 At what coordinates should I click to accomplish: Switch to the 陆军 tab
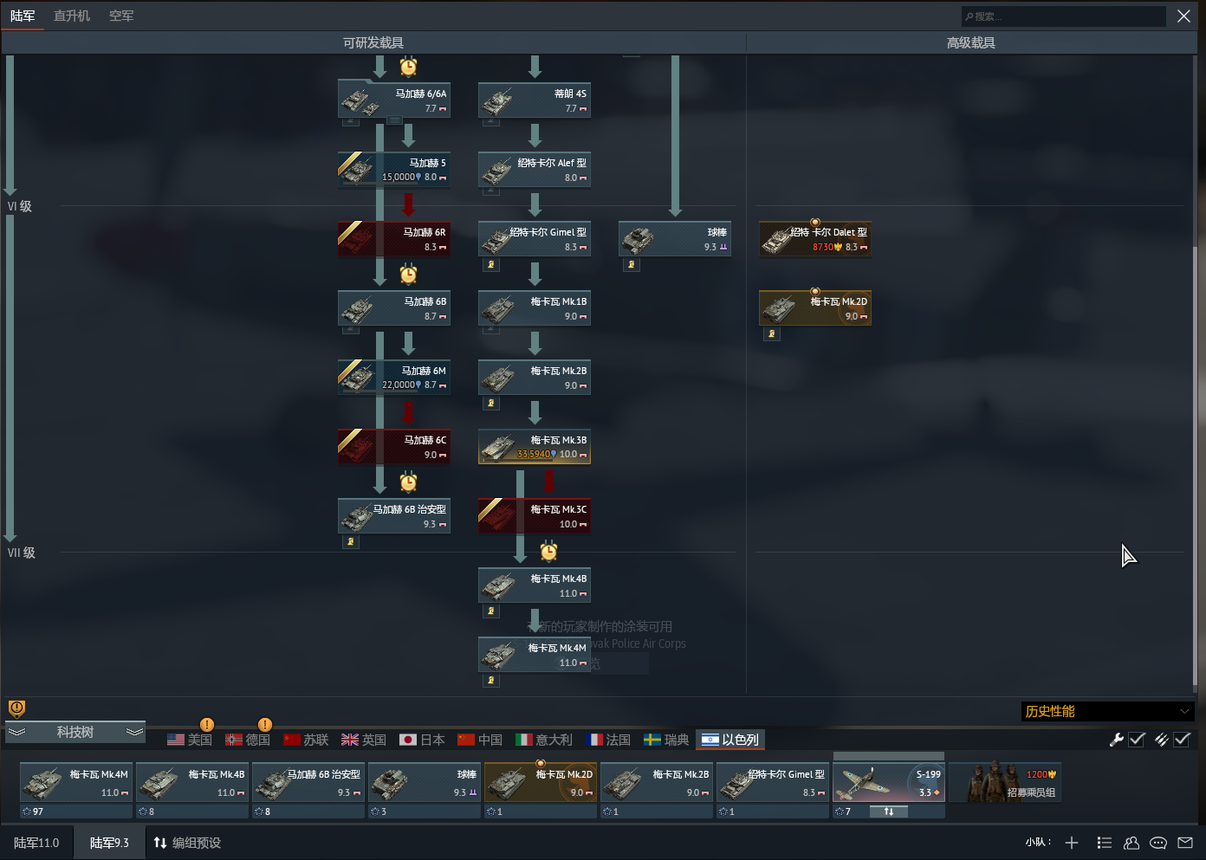point(23,16)
